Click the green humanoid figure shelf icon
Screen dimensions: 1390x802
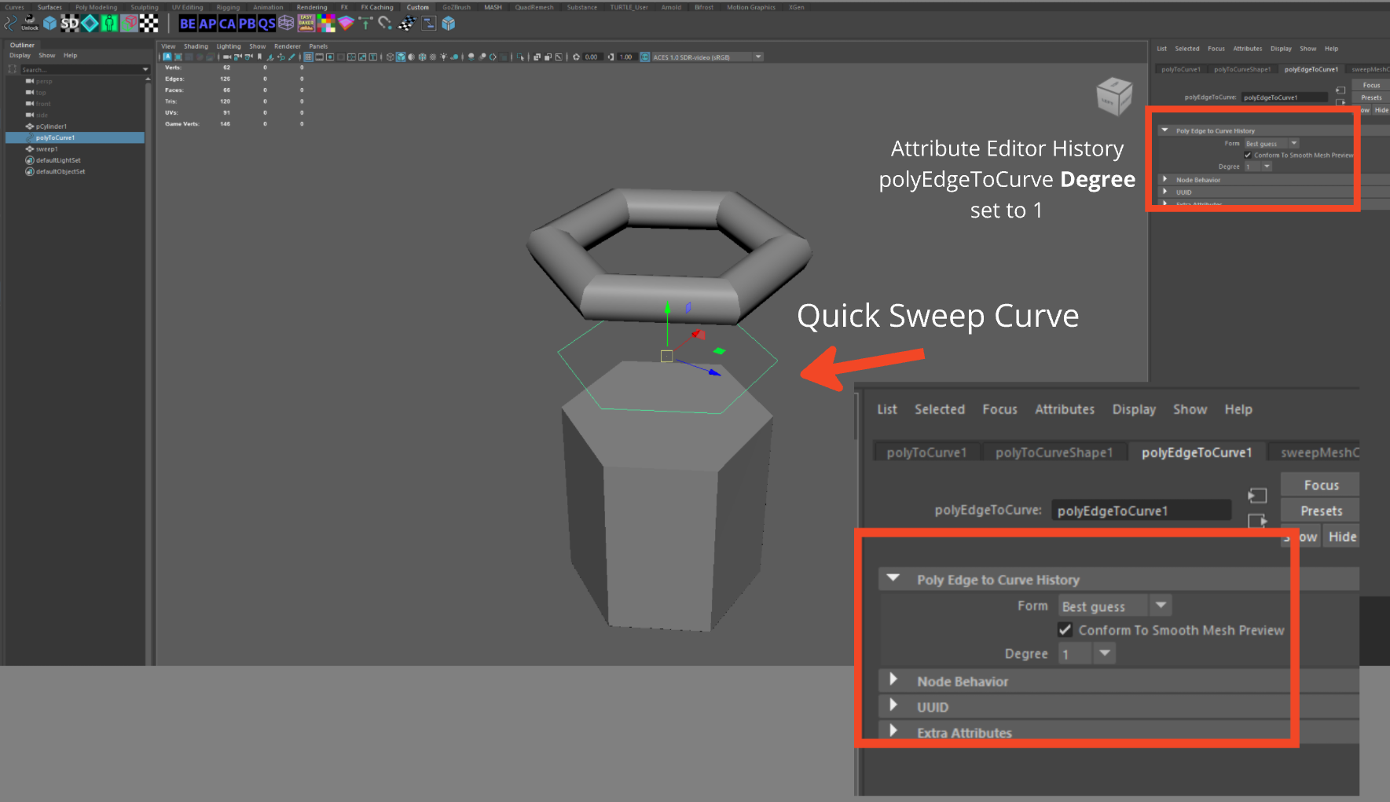point(109,24)
